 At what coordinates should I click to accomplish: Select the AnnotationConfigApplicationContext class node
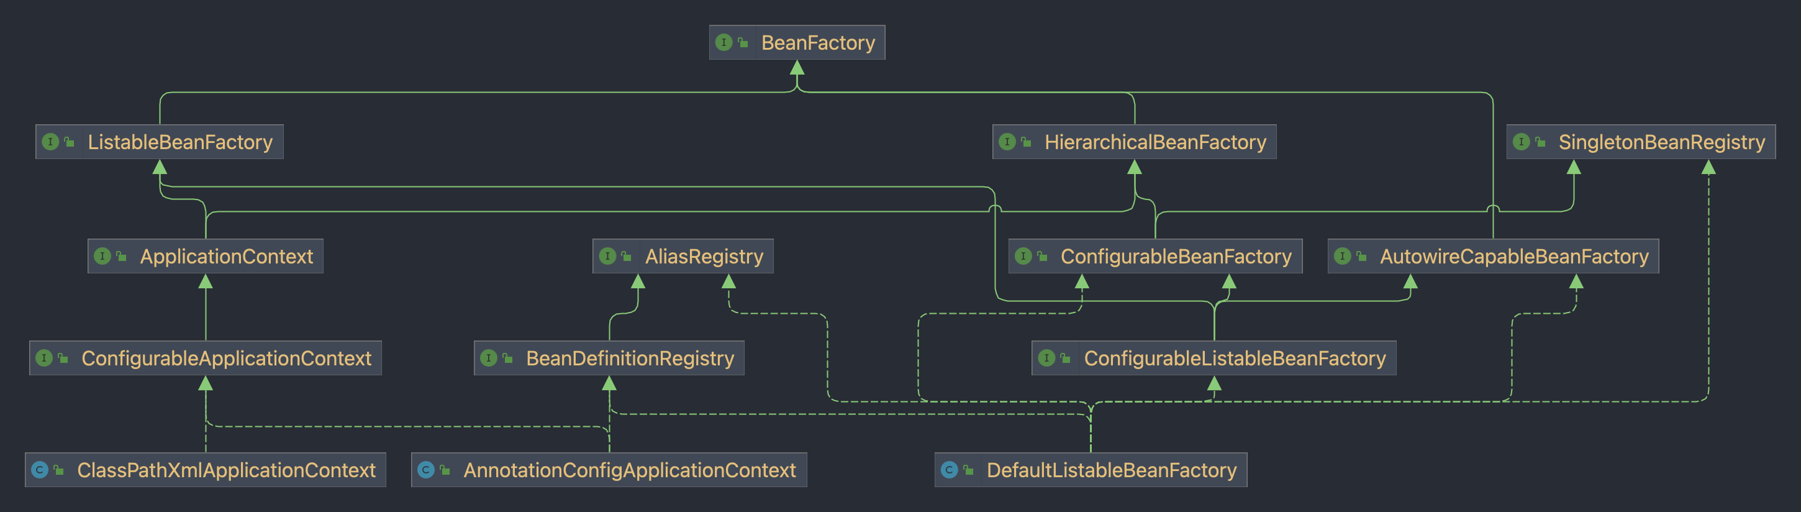[x=609, y=470]
